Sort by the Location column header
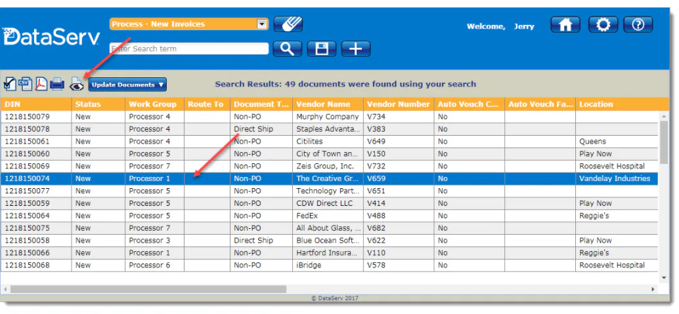The image size is (679, 314). 617,104
